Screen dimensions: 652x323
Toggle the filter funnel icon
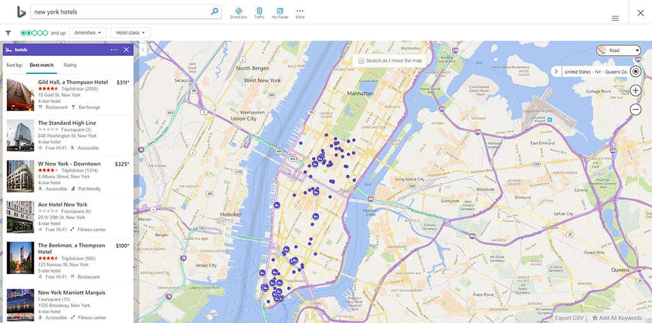click(x=8, y=32)
